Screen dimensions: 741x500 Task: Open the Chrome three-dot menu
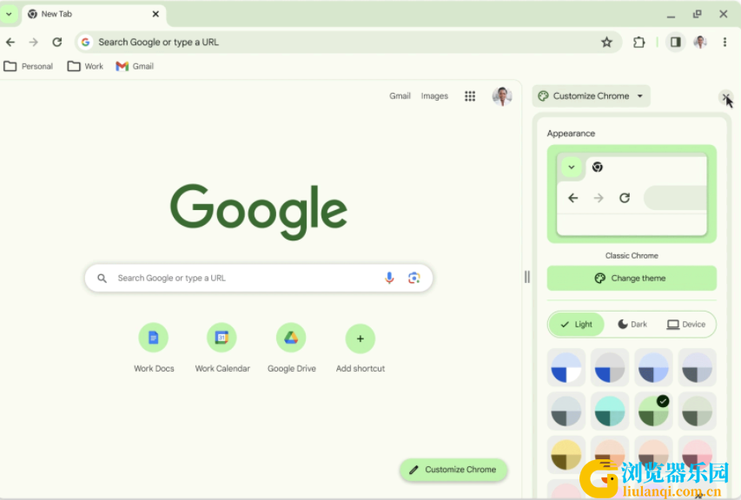[x=725, y=42]
